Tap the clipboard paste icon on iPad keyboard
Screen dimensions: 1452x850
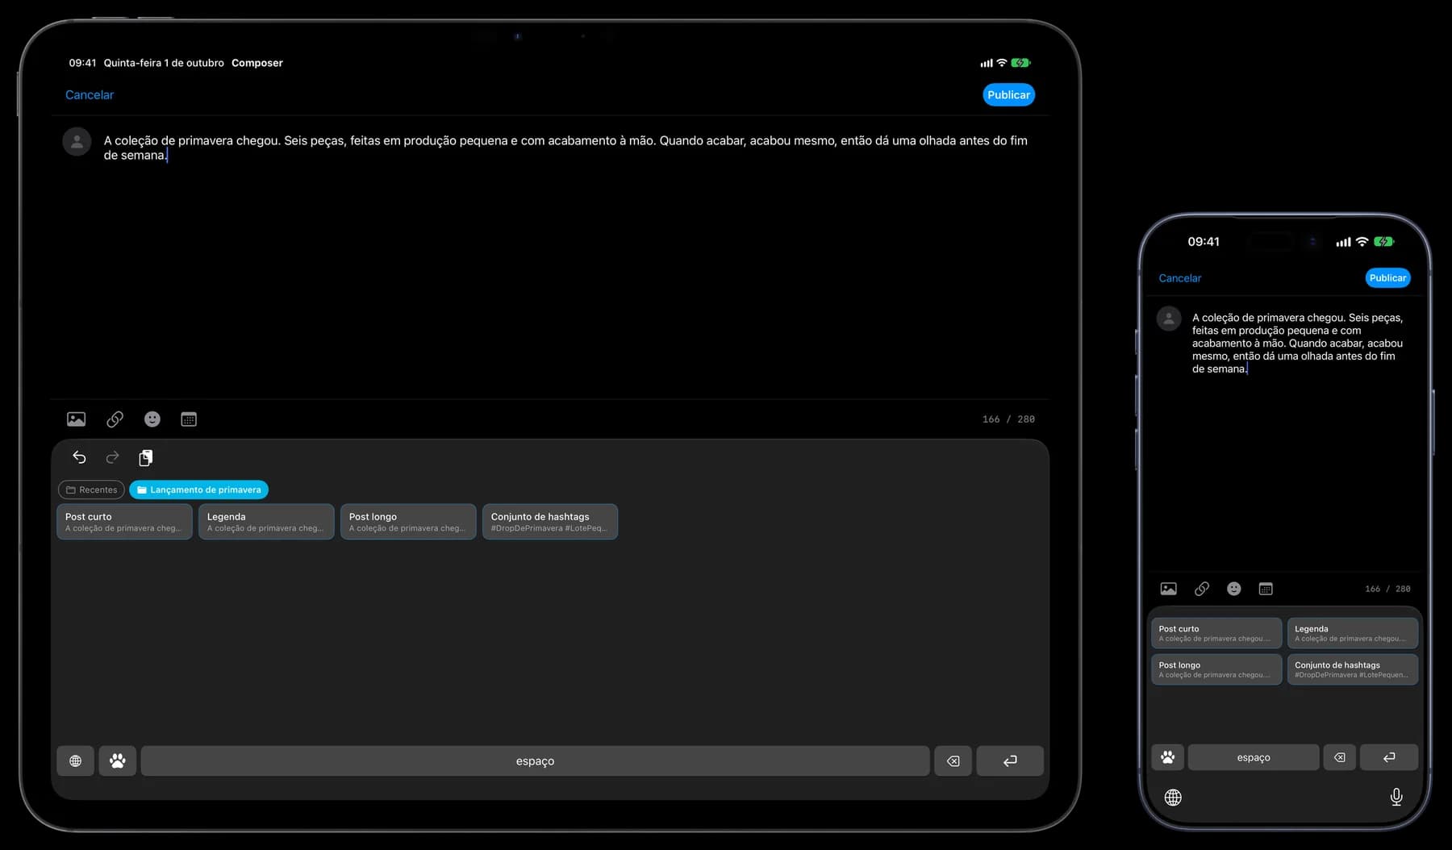point(145,458)
